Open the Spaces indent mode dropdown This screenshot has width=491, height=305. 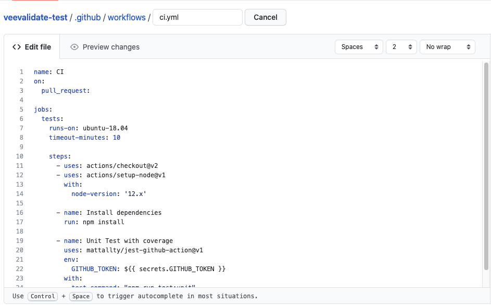[359, 47]
